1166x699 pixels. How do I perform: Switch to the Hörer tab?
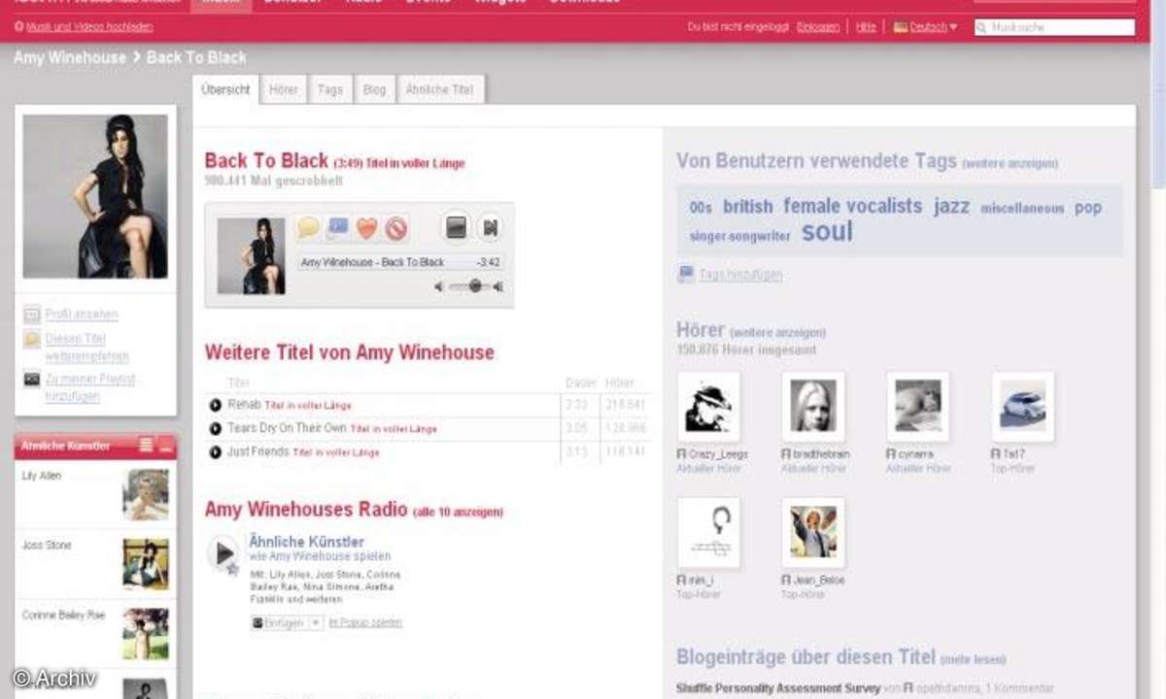(x=284, y=89)
